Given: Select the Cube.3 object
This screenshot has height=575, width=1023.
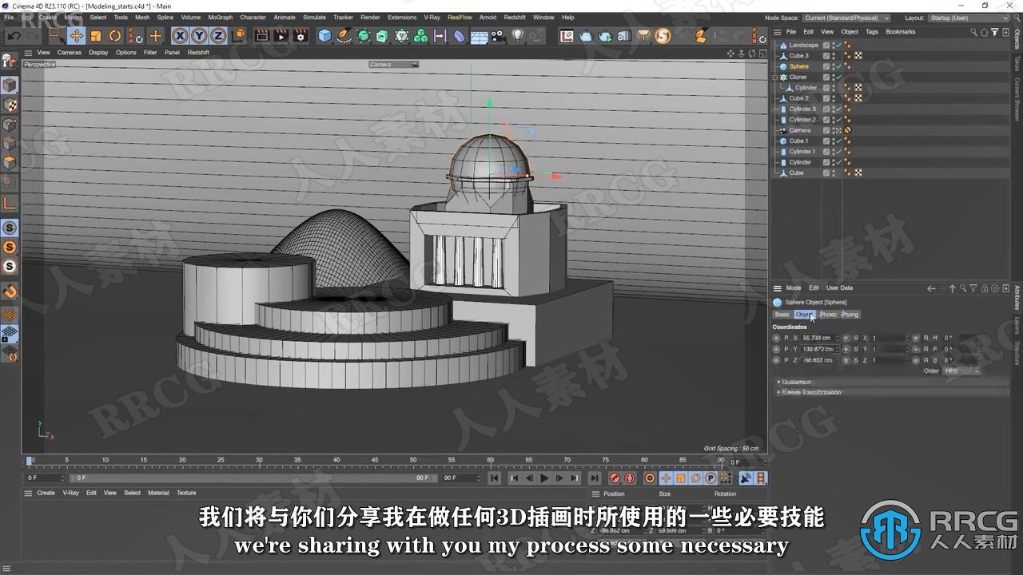Looking at the screenshot, I should tap(798, 56).
